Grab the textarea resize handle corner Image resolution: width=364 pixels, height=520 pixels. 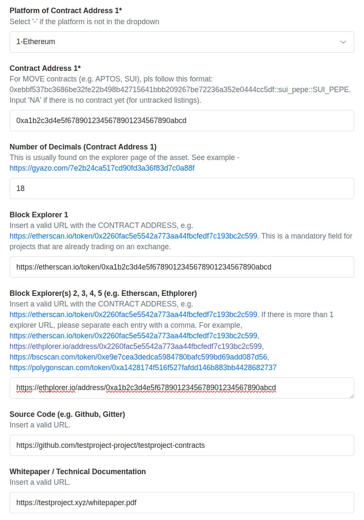[351, 396]
